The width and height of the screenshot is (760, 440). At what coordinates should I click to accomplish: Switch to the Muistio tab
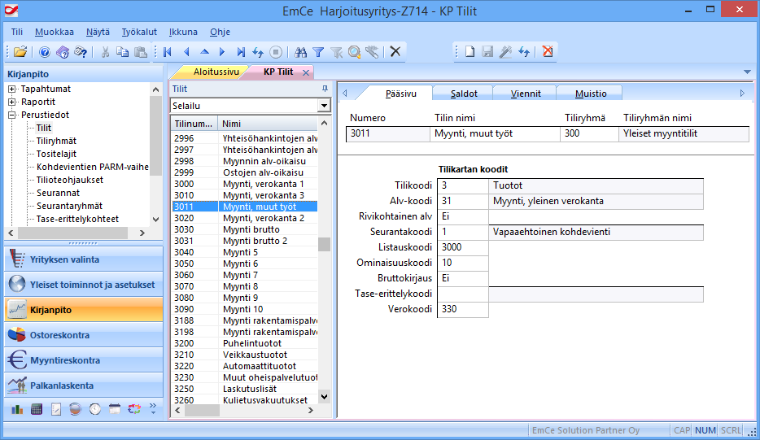591,94
